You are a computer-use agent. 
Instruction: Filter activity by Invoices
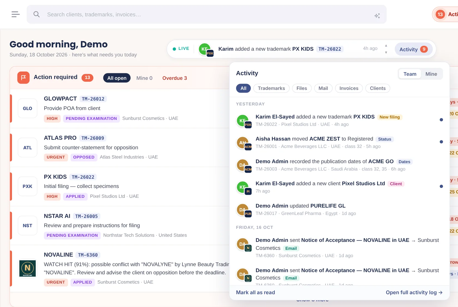[x=349, y=88]
